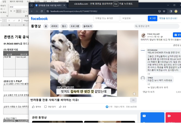Click the facebook logo
Screen dimensions: 181x123
(39, 18)
